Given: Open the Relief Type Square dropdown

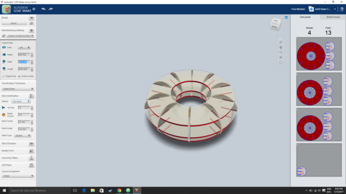Looking at the screenshot, I should pyautogui.click(x=22, y=135).
